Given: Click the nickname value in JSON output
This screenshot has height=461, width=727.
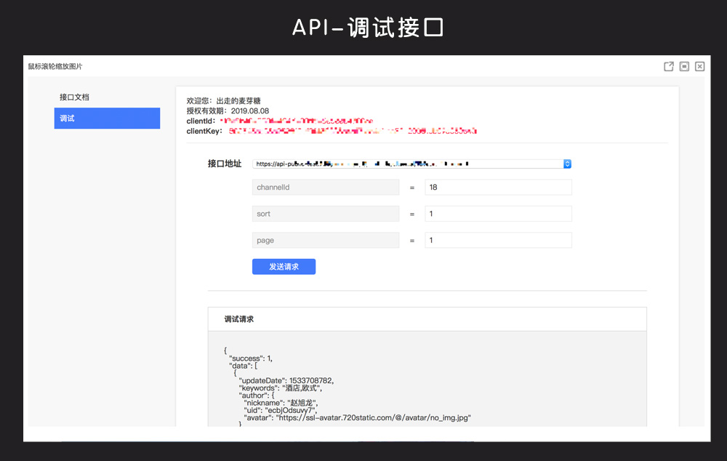Looking at the screenshot, I should point(303,402).
